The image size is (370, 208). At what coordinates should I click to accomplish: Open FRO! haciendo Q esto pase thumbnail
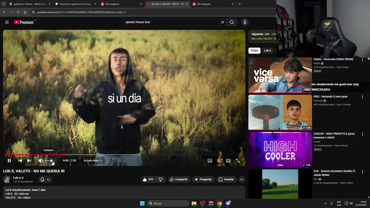280,112
